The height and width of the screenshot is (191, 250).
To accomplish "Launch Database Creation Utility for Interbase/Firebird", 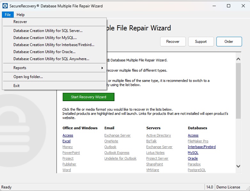I will point(54,45).
